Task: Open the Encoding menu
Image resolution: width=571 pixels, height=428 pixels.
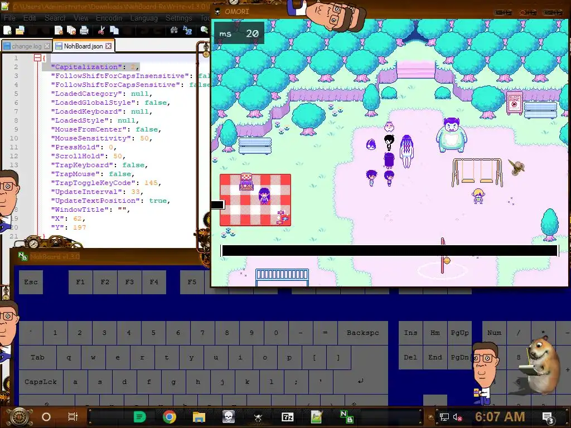Action: coord(109,18)
